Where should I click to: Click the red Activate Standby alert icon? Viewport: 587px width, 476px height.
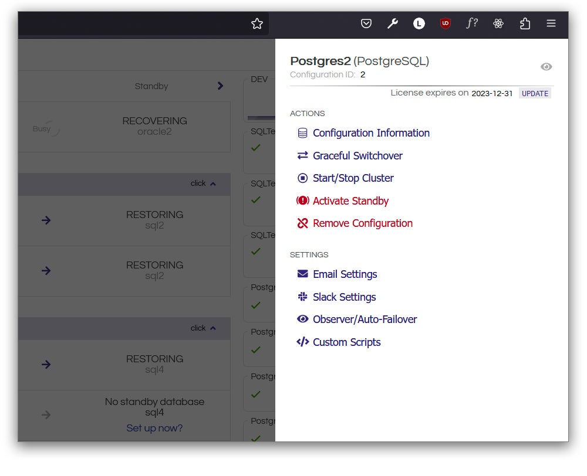point(302,200)
